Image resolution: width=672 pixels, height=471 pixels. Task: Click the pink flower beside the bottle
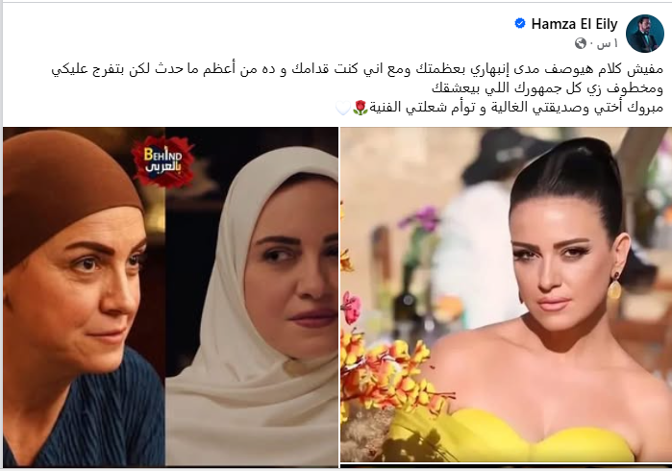click(x=352, y=308)
